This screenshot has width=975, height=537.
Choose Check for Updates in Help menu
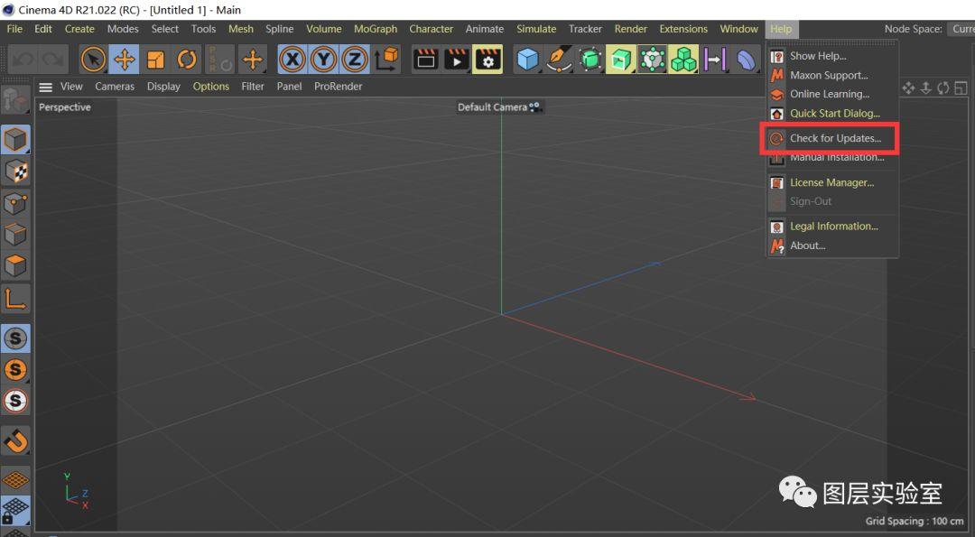coord(835,139)
